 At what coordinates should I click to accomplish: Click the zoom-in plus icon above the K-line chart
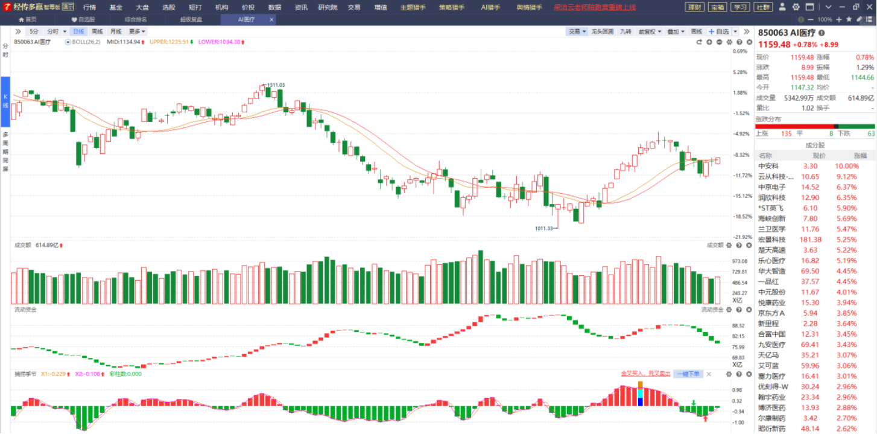[x=709, y=42]
